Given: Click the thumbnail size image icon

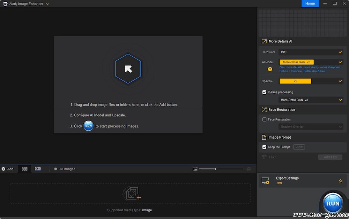Looking at the screenshot, I should point(195,169).
